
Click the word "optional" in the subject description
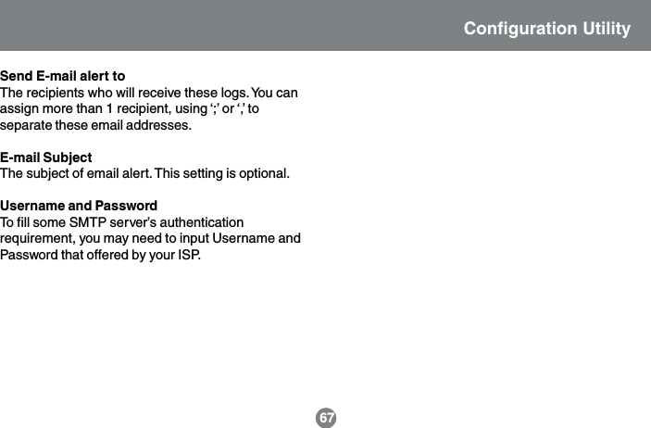(x=262, y=173)
